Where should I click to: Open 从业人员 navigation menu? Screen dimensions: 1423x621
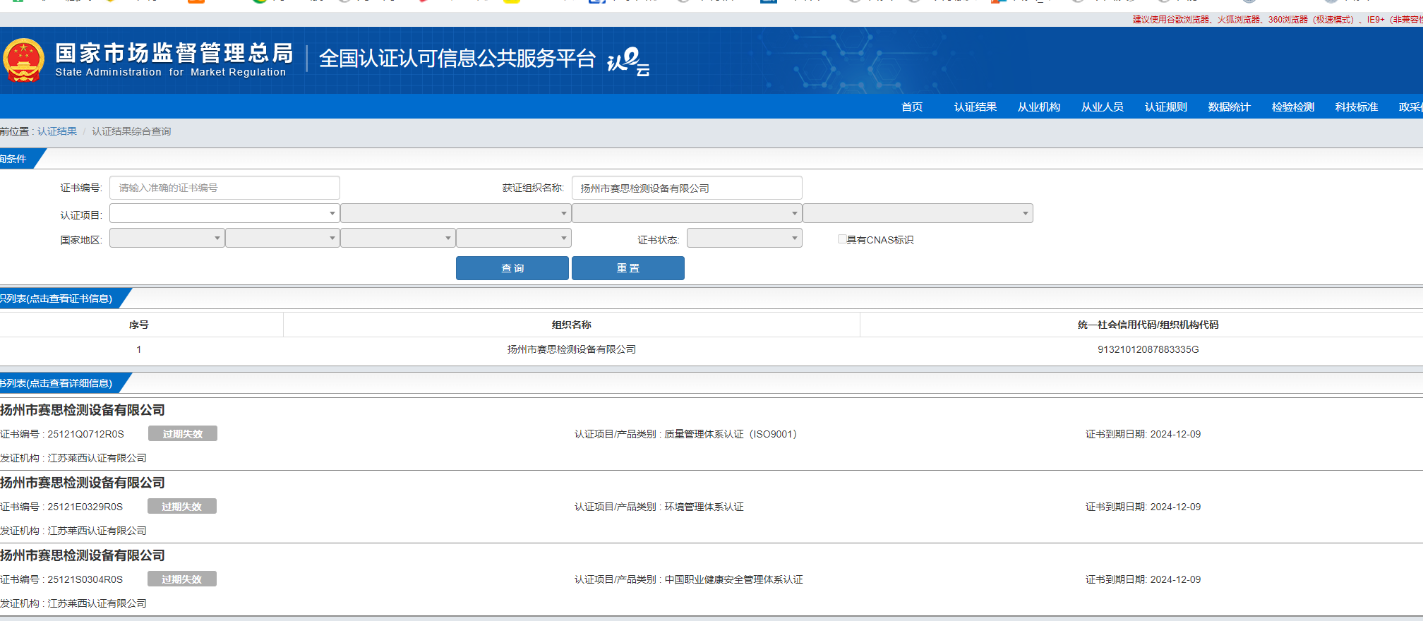click(x=1103, y=107)
